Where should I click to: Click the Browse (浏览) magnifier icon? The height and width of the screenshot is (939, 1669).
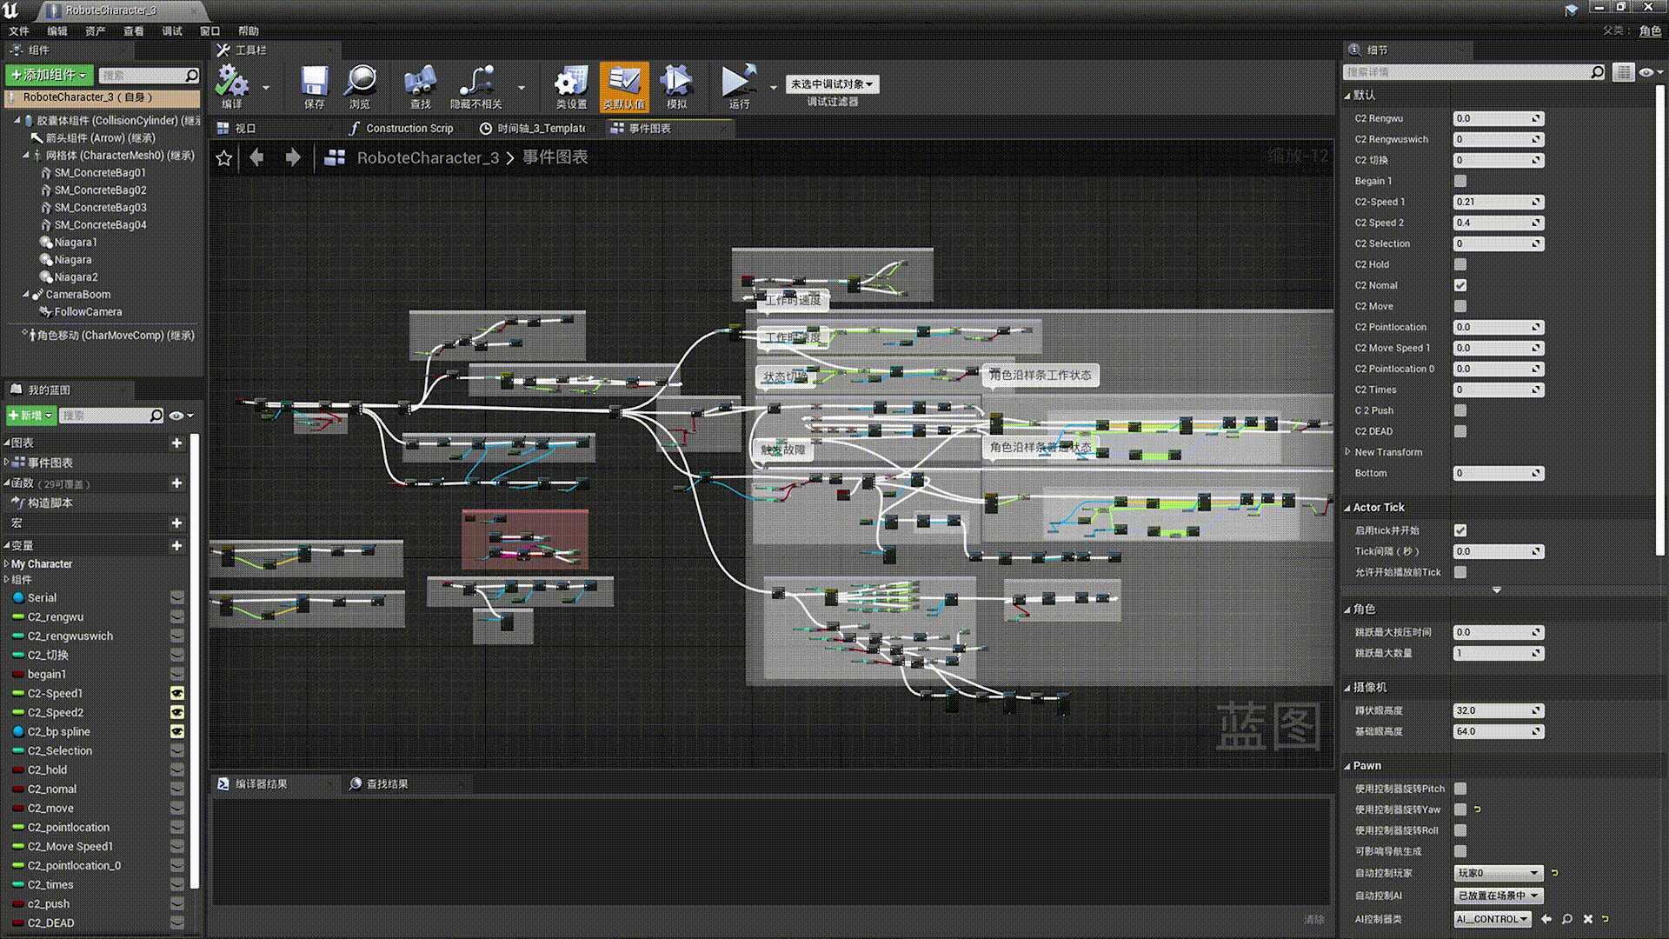[359, 84]
